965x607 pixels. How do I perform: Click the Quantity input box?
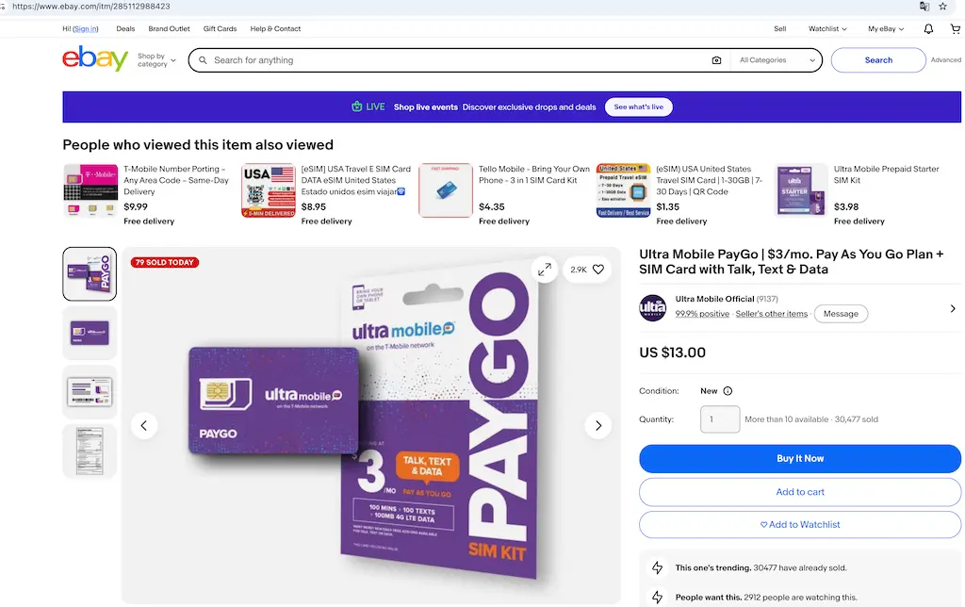[720, 419]
